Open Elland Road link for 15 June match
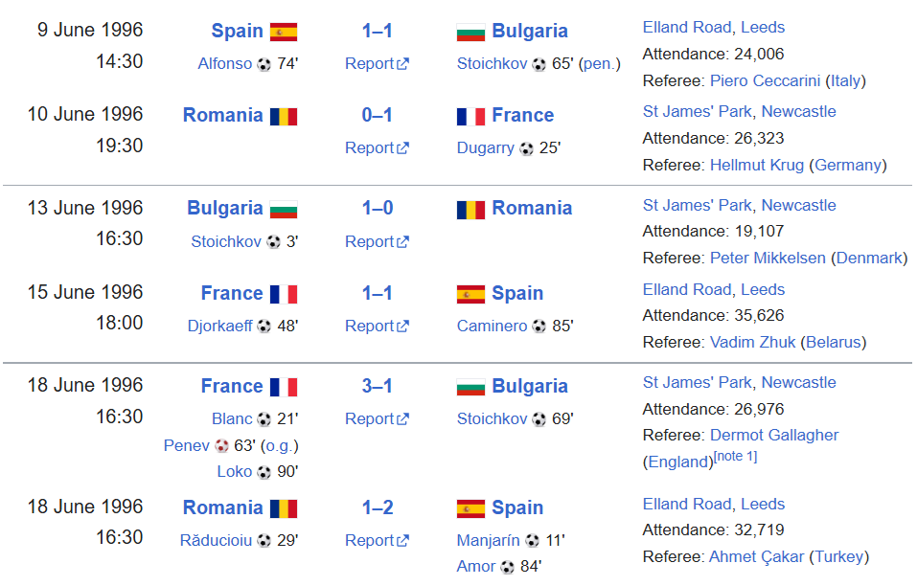 [714, 290]
